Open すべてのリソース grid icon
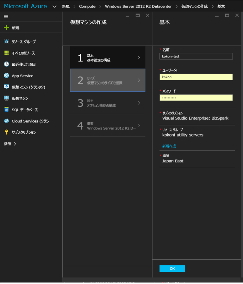The image size is (243, 284). pyautogui.click(x=7, y=53)
